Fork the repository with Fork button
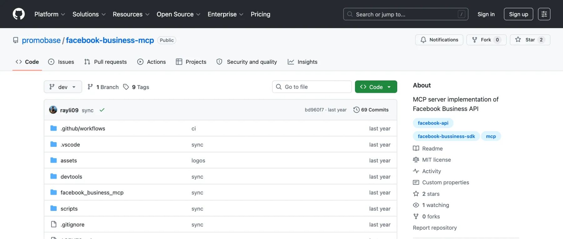Image resolution: width=563 pixels, height=239 pixels. [x=486, y=40]
